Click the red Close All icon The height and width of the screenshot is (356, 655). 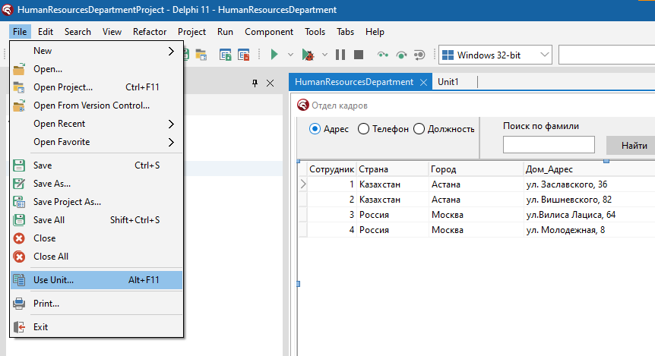(x=19, y=257)
